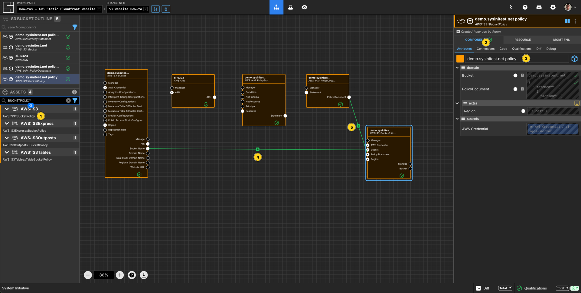Open the Discord link icon
The image size is (581, 293).
pyautogui.click(x=539, y=7)
